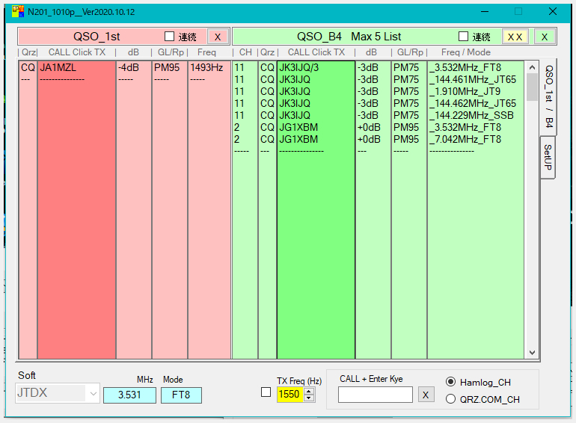The width and height of the screenshot is (576, 423).
Task: Switch to the SetUP tab
Action: pyautogui.click(x=548, y=158)
